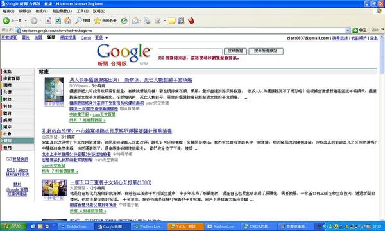385x231 pixels.
Task: Click the 搜尋記錄 link
Action: click(340, 38)
